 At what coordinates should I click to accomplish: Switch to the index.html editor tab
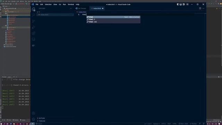97,8
